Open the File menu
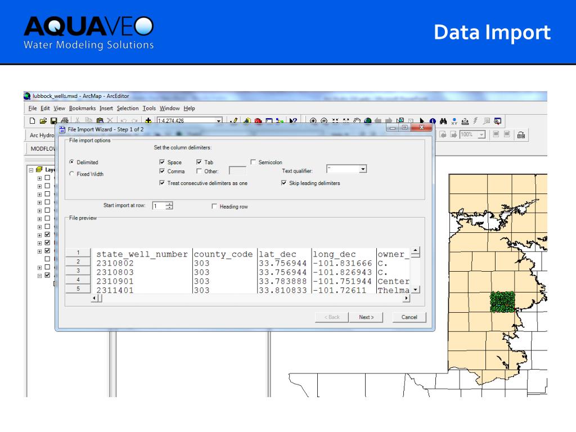576x432 pixels. point(32,109)
